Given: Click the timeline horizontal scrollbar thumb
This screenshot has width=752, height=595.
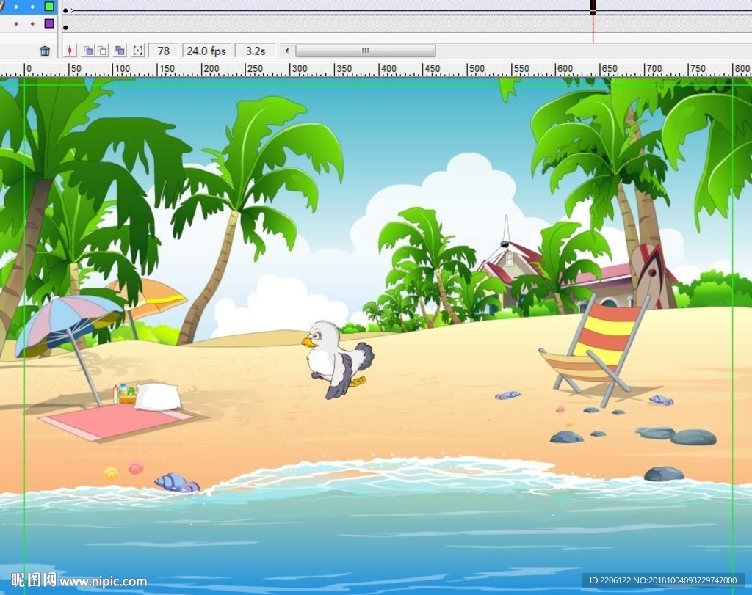Looking at the screenshot, I should tap(365, 51).
